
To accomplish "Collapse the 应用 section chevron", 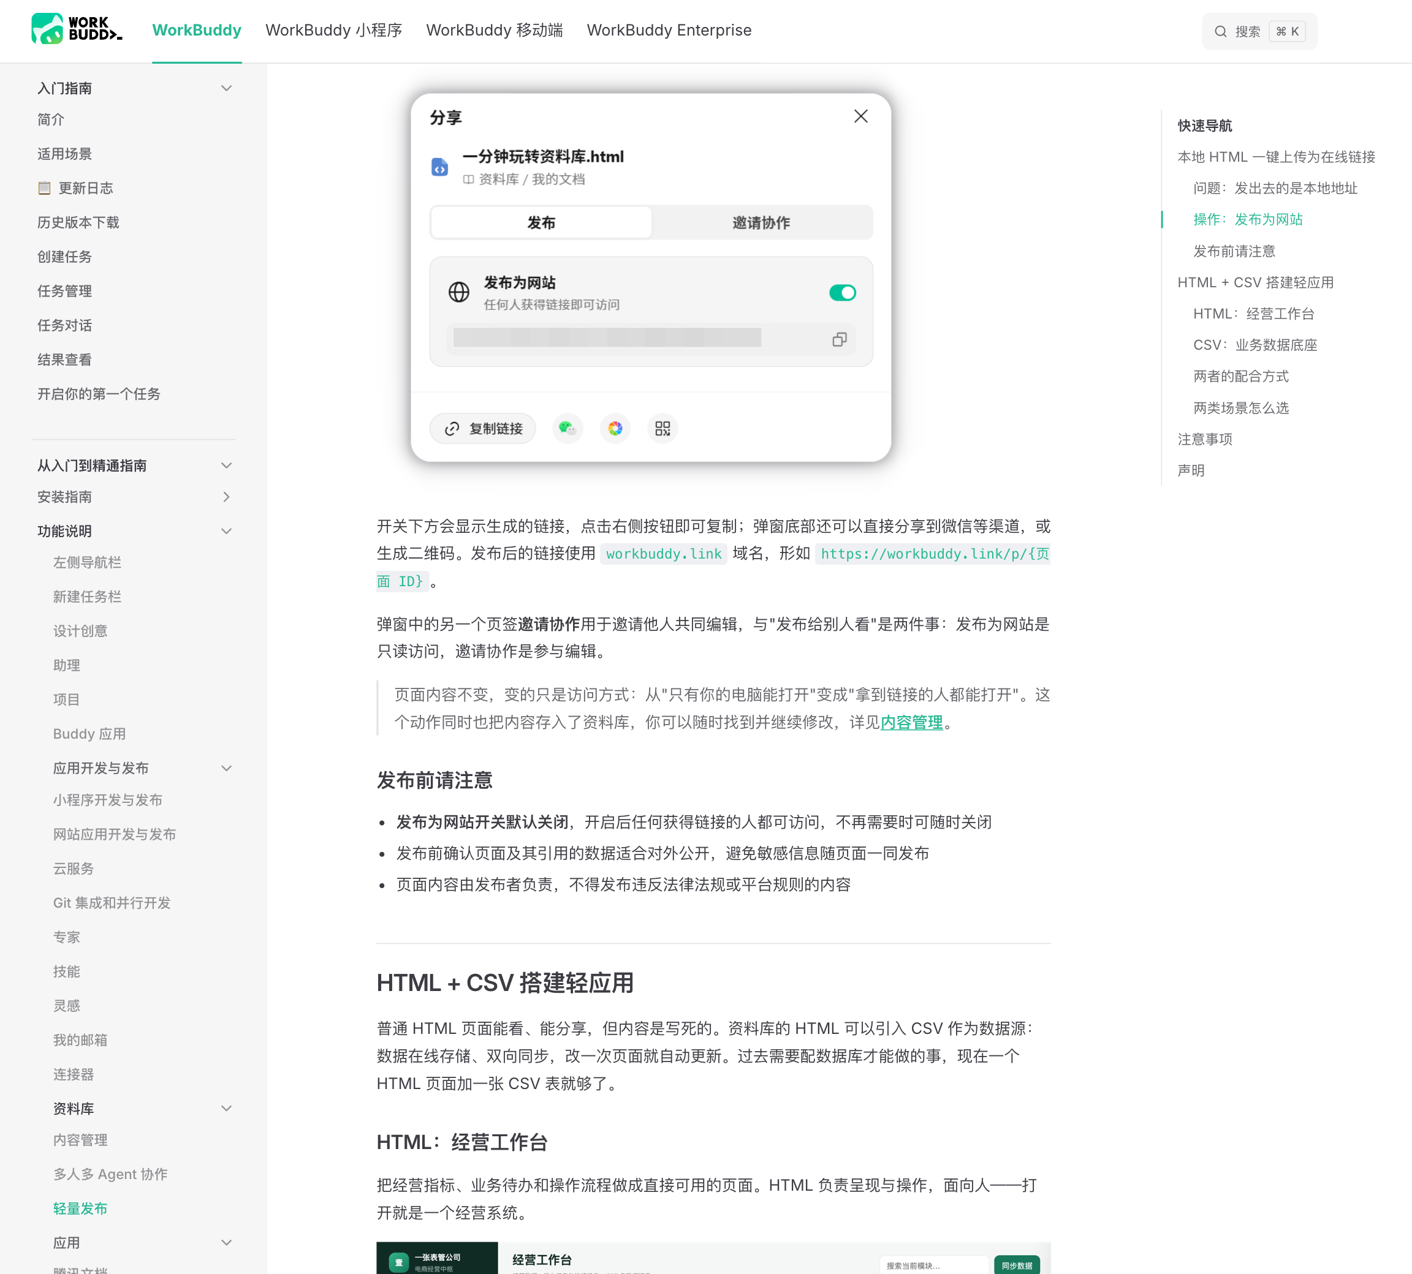I will tap(226, 1243).
